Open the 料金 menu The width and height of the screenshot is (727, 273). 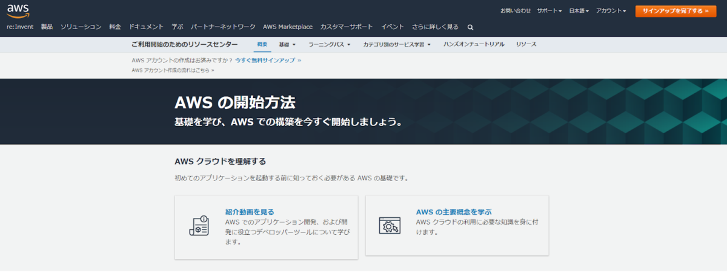[115, 27]
